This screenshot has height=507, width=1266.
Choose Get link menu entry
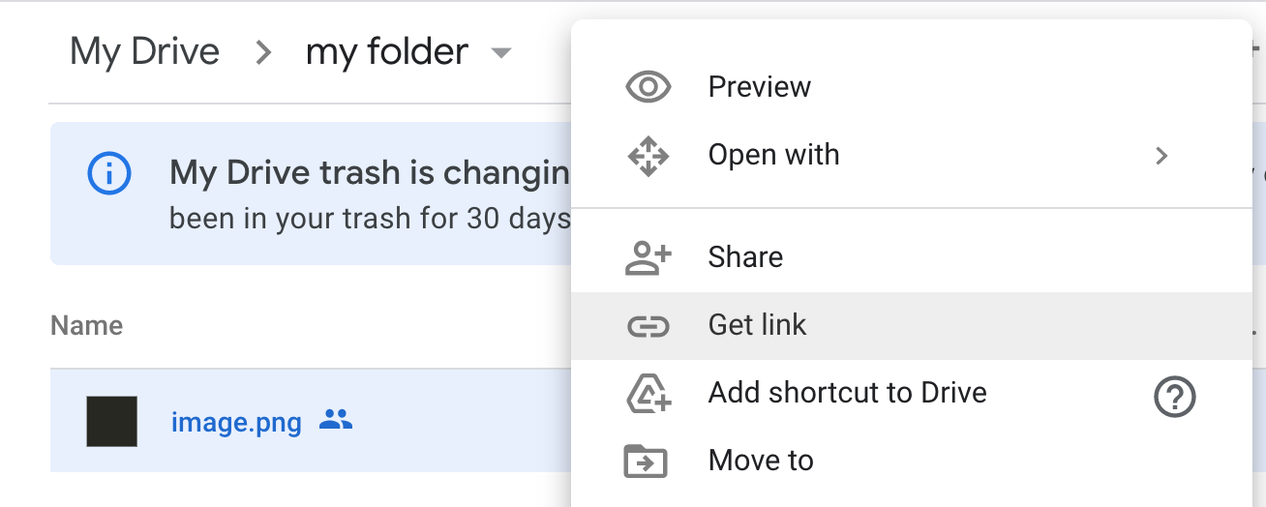point(757,325)
